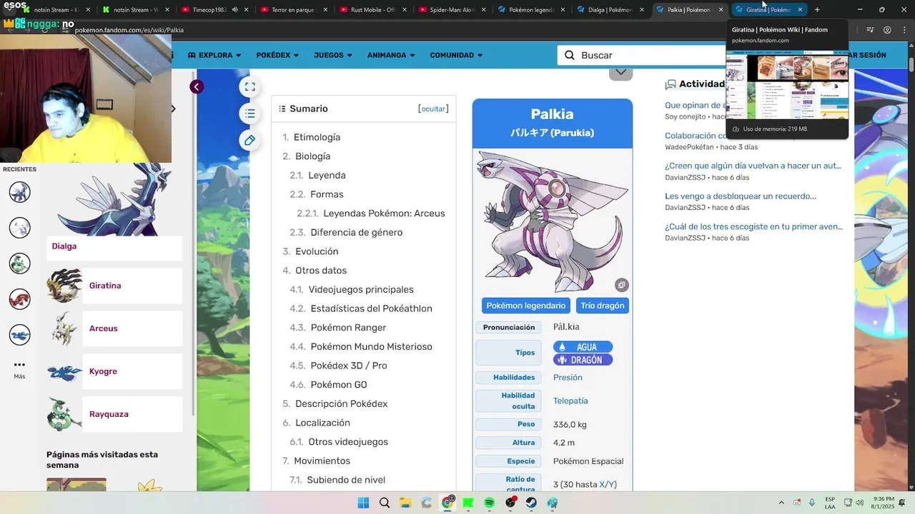915x514 pixels.
Task: Open the Presión ability link
Action: [568, 378]
